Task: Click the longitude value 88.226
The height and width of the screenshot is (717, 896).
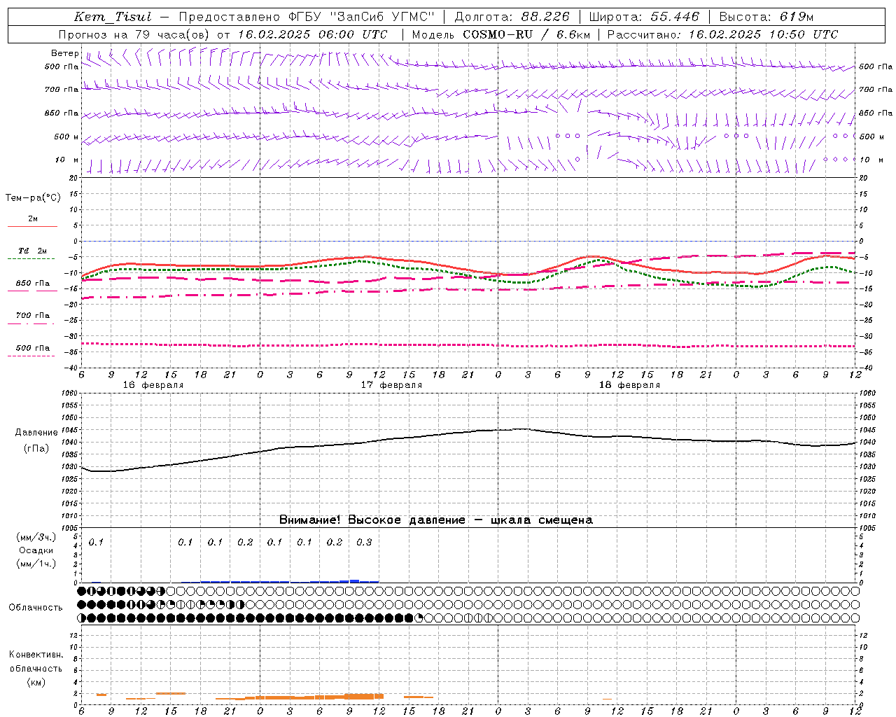Action: (x=545, y=17)
